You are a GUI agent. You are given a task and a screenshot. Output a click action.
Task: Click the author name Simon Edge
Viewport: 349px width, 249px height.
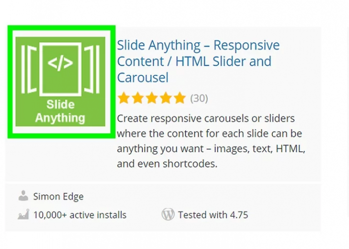pyautogui.click(x=58, y=197)
